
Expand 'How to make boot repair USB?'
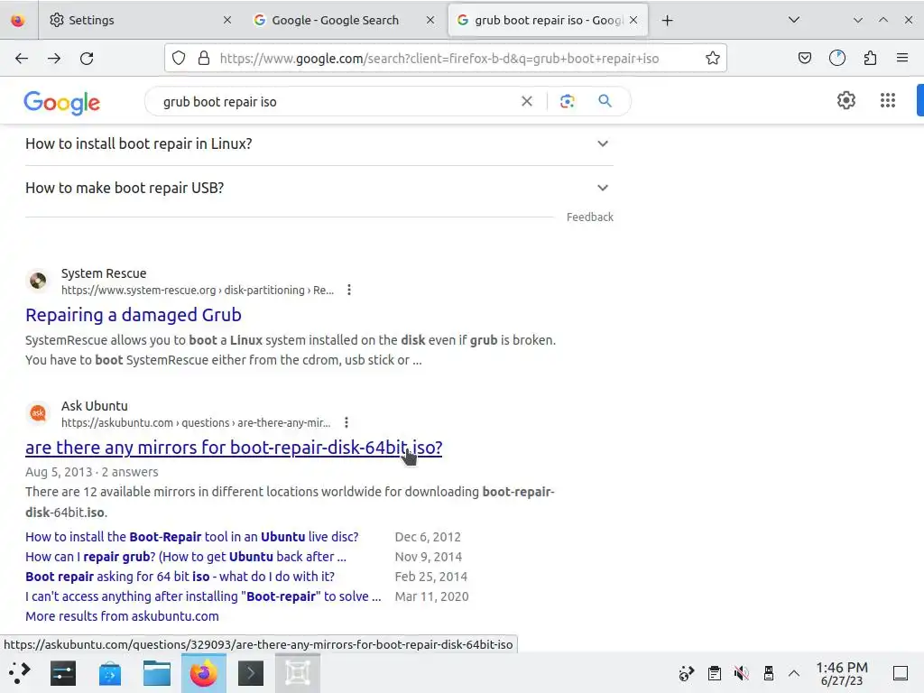pos(319,188)
